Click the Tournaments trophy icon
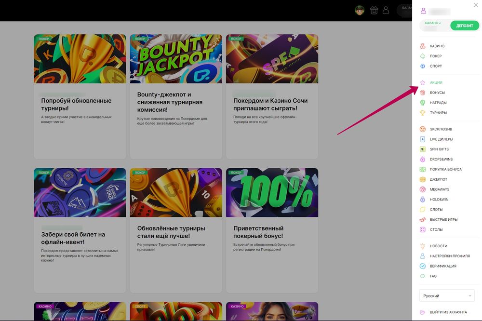This screenshot has width=482, height=321. 423,113
